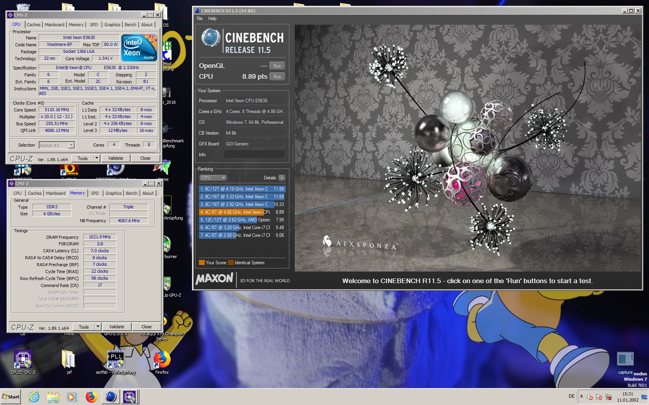Switch to SPD tab in Memory CPU-Z window
649x405 pixels.
click(95, 193)
